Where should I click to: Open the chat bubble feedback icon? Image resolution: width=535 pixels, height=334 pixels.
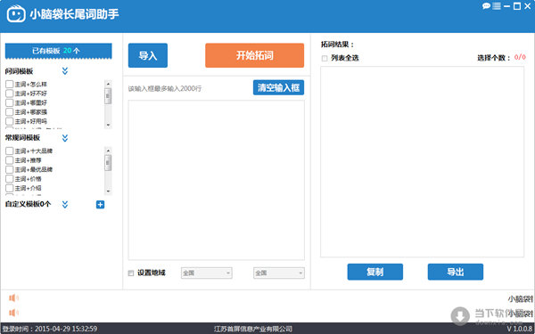point(486,6)
